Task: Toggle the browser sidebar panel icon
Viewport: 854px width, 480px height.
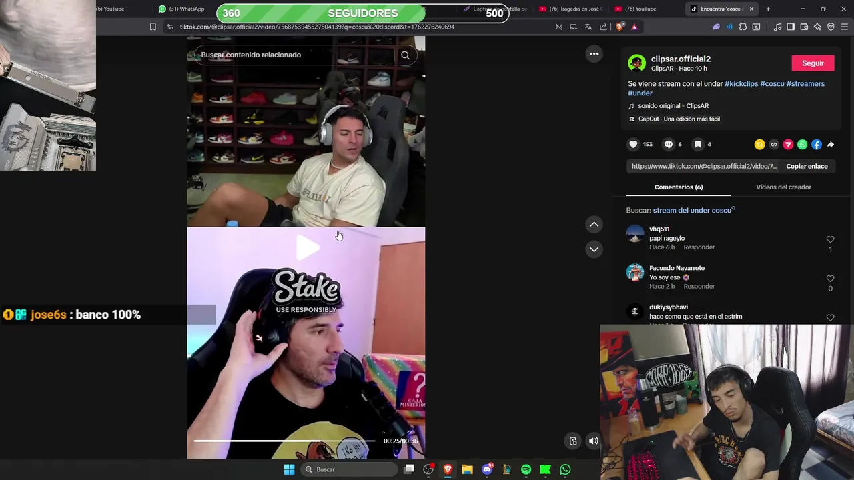Action: [791, 27]
